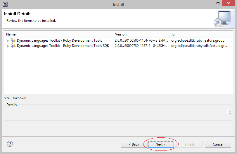Viewport: 237px width, 154px height.
Task: Open help via the question mark icon
Action: tap(10, 144)
